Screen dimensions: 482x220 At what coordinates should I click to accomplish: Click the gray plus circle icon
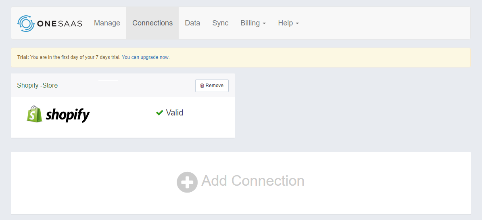click(x=187, y=182)
